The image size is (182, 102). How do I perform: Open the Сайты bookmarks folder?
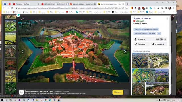33,12
